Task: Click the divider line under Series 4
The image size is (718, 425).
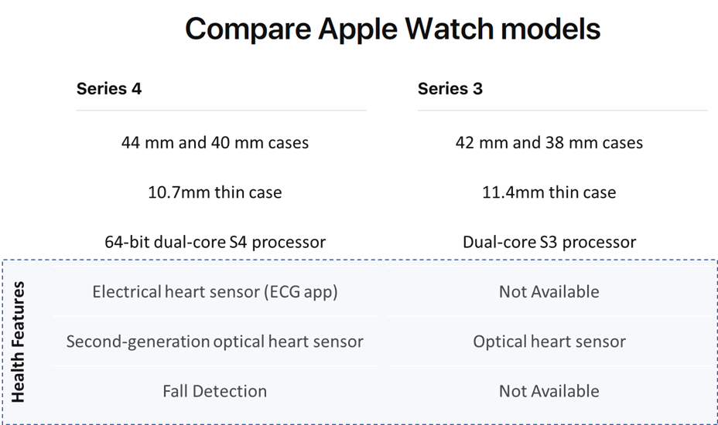Action: click(x=221, y=110)
